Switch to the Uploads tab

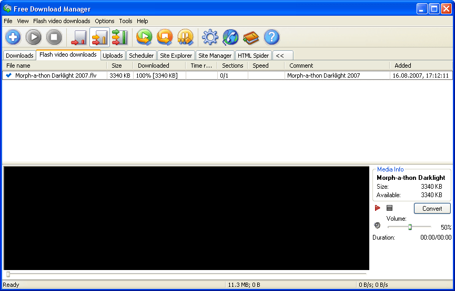point(113,56)
